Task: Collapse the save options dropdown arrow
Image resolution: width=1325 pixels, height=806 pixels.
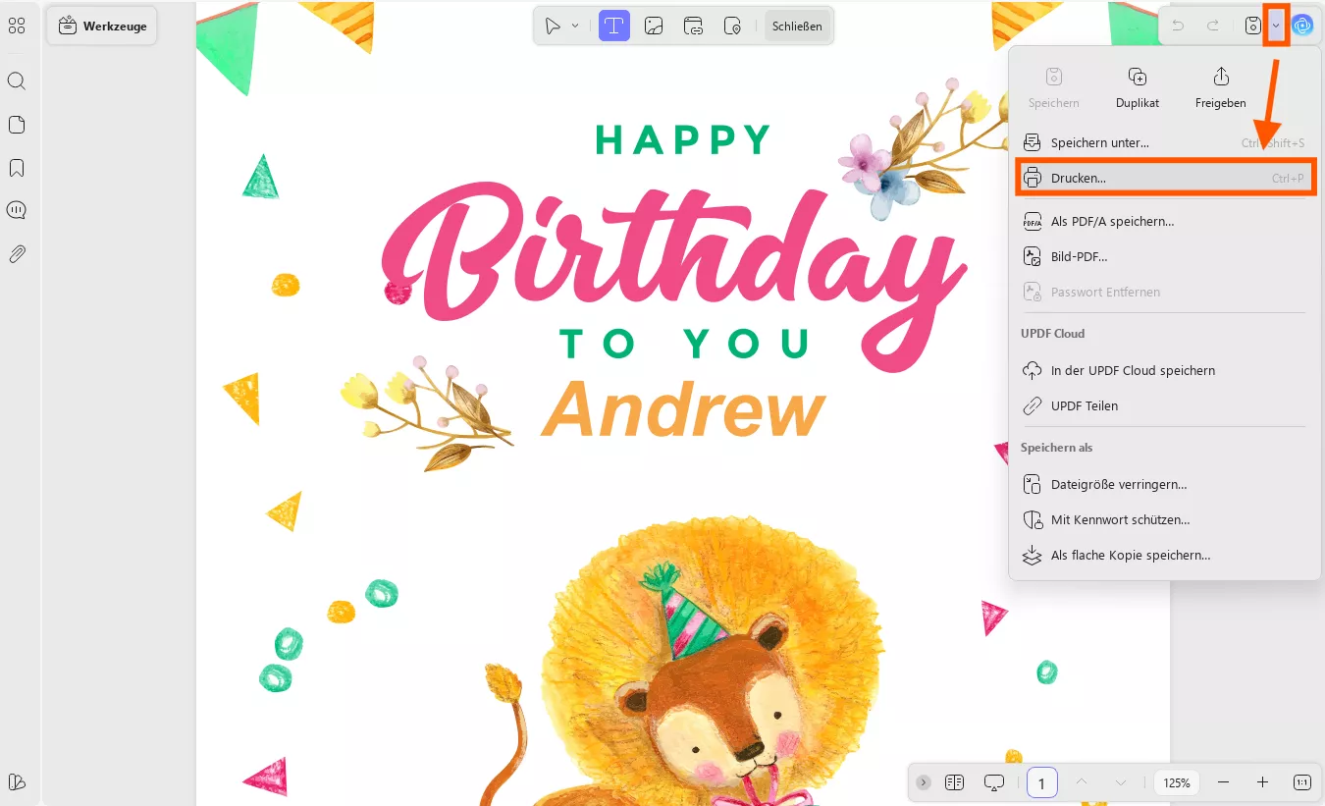Action: (1276, 26)
